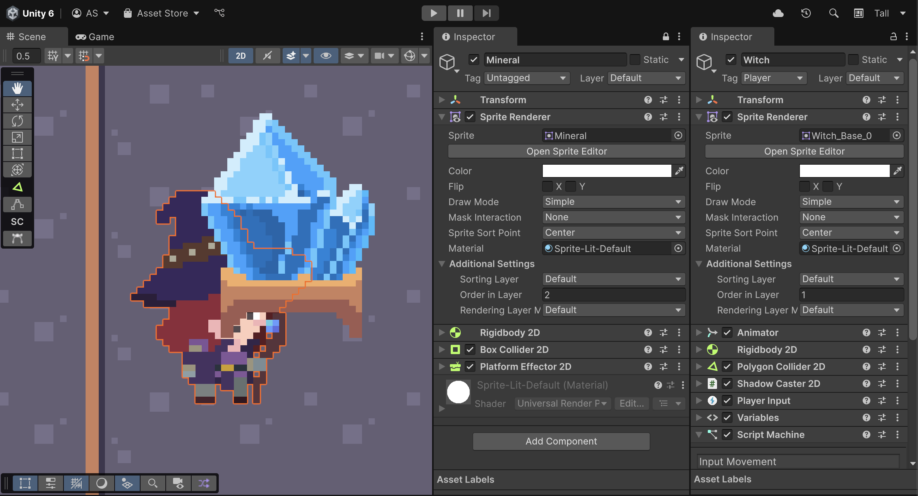Disable the Platform Effector 2D component
The image size is (918, 496).
coord(470,366)
